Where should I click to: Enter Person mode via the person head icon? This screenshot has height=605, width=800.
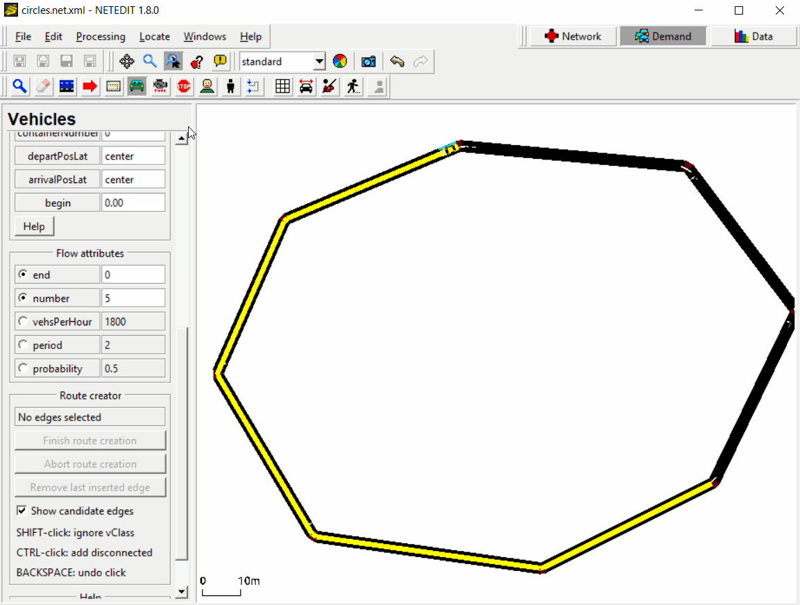207,86
